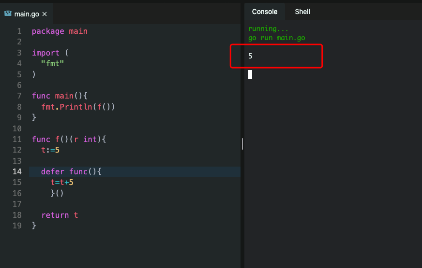Click the '}()' closure call on line 16
The image size is (422, 268).
(57, 193)
